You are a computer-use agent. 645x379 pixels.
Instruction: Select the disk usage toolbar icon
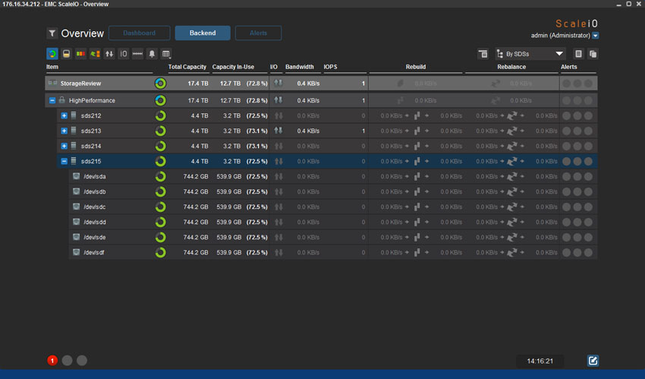click(66, 54)
